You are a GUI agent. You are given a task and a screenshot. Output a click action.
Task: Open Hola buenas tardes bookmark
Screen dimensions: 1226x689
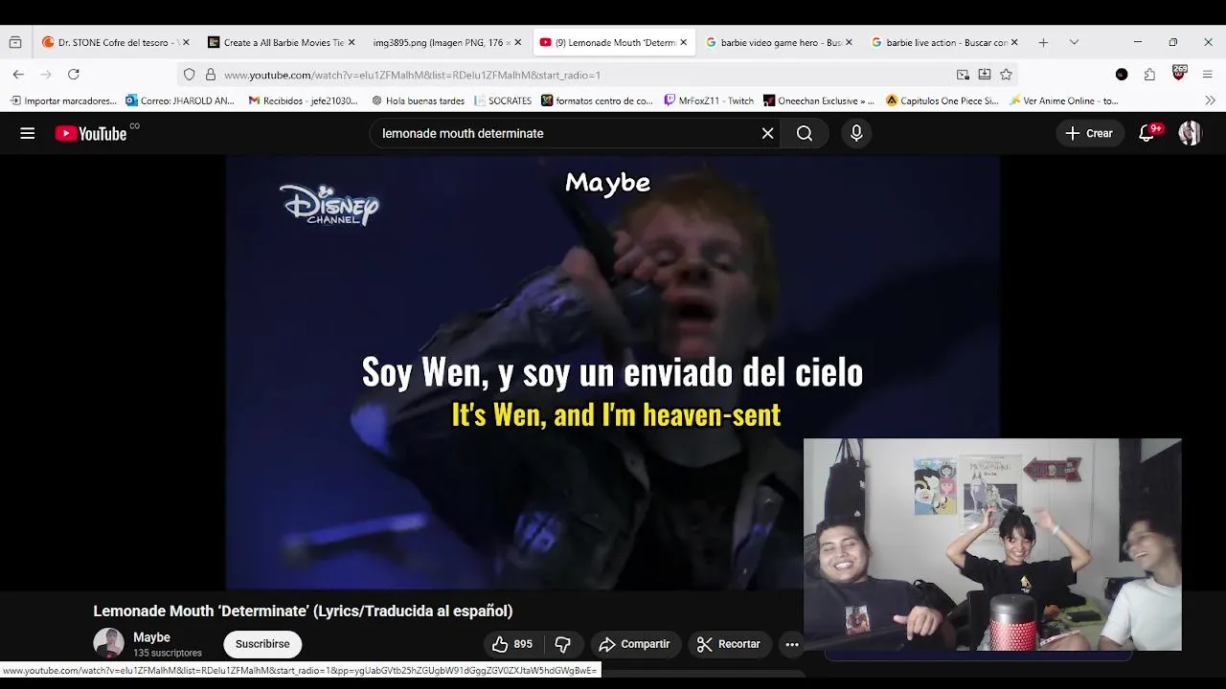pos(418,100)
